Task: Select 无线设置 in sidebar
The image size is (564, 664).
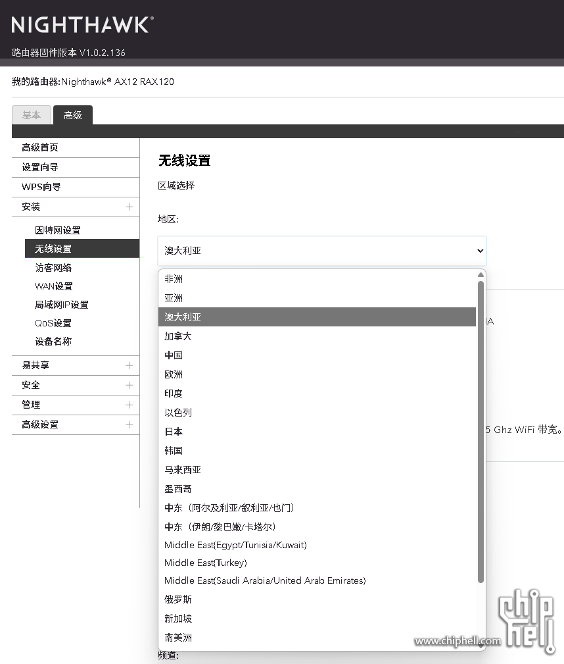Action: coord(82,249)
